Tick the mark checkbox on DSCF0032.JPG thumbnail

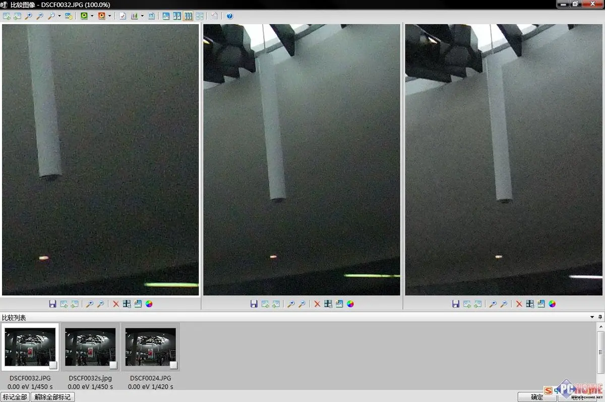[x=53, y=365]
